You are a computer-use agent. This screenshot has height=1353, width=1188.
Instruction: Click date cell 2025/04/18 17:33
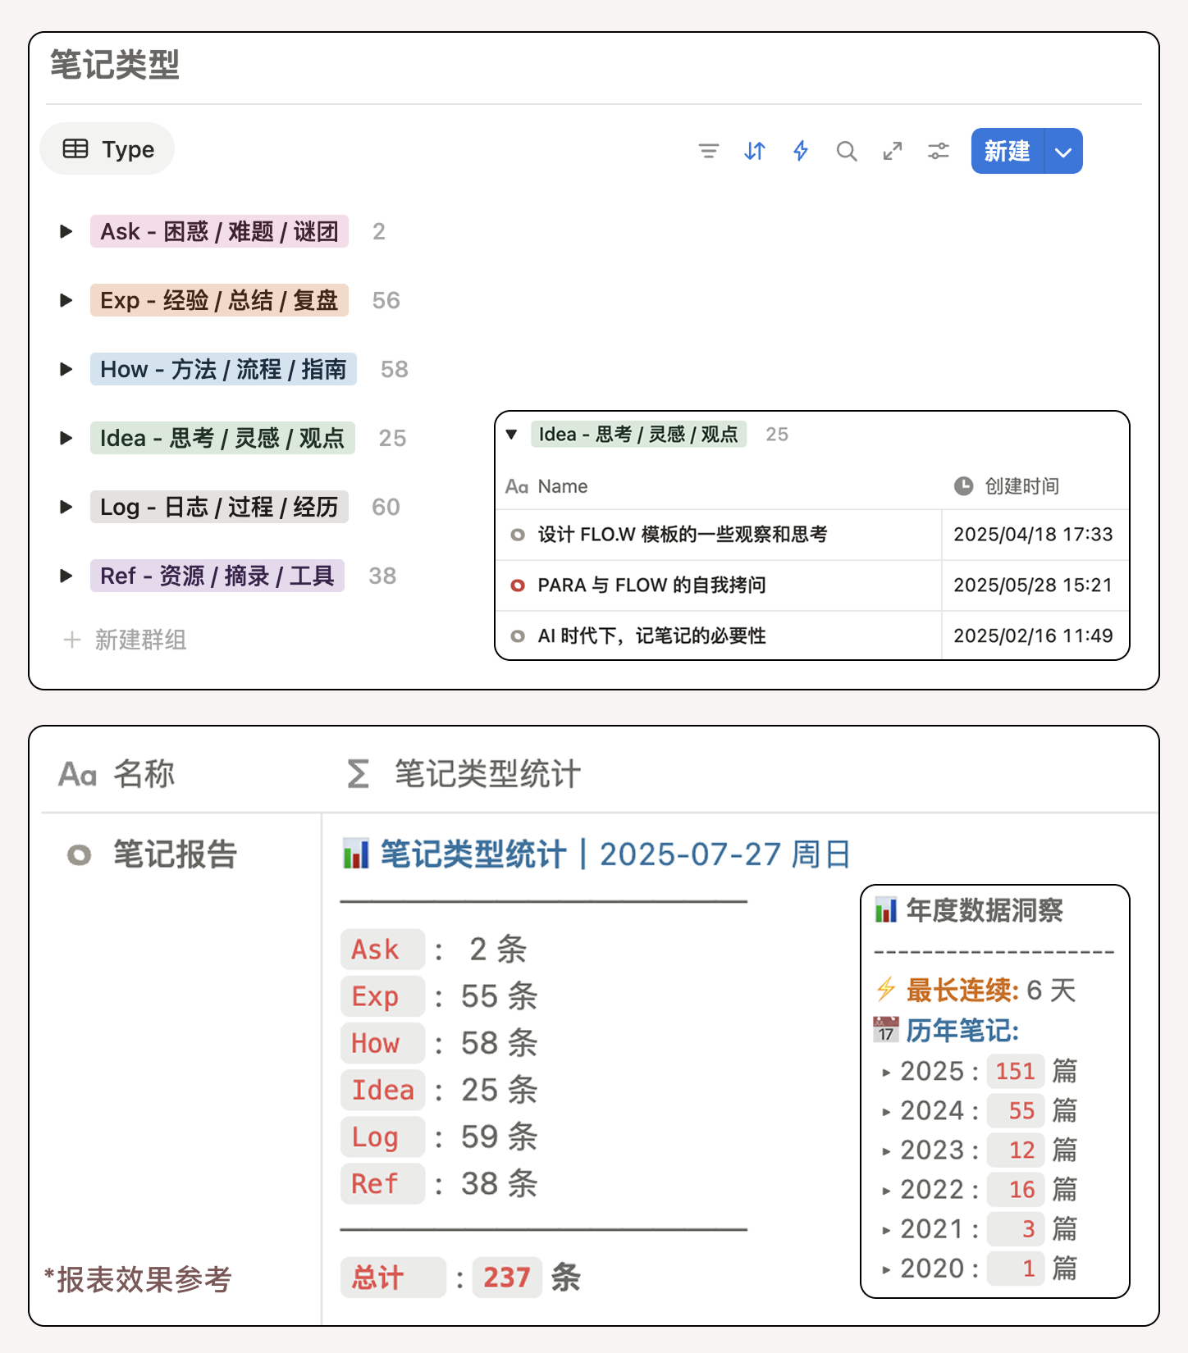pyautogui.click(x=1033, y=535)
